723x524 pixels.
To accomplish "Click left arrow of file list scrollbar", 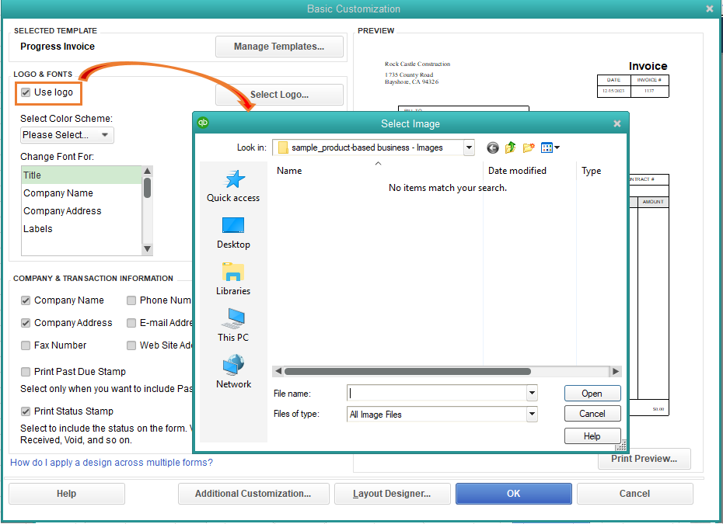I will point(278,372).
